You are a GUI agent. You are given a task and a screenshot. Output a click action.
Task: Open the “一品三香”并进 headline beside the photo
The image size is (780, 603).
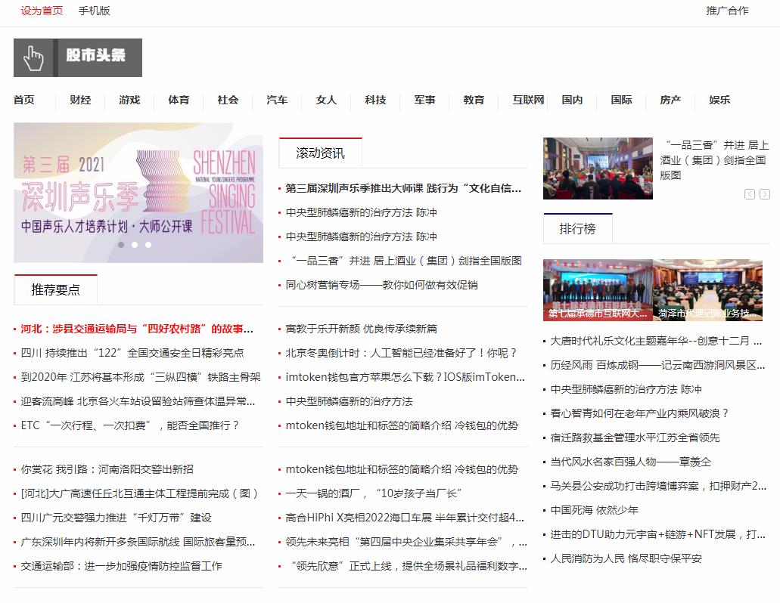(x=714, y=160)
